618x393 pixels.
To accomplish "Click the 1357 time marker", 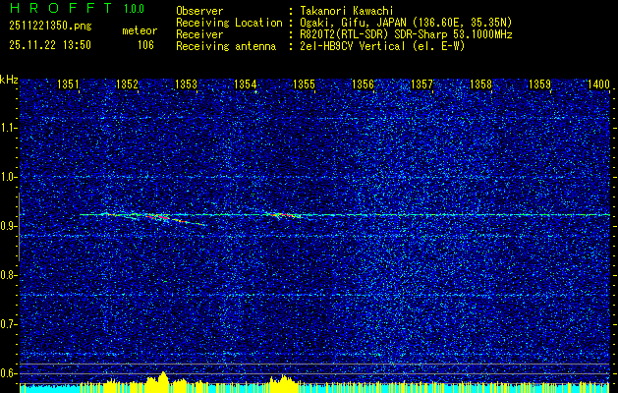I will 422,84.
